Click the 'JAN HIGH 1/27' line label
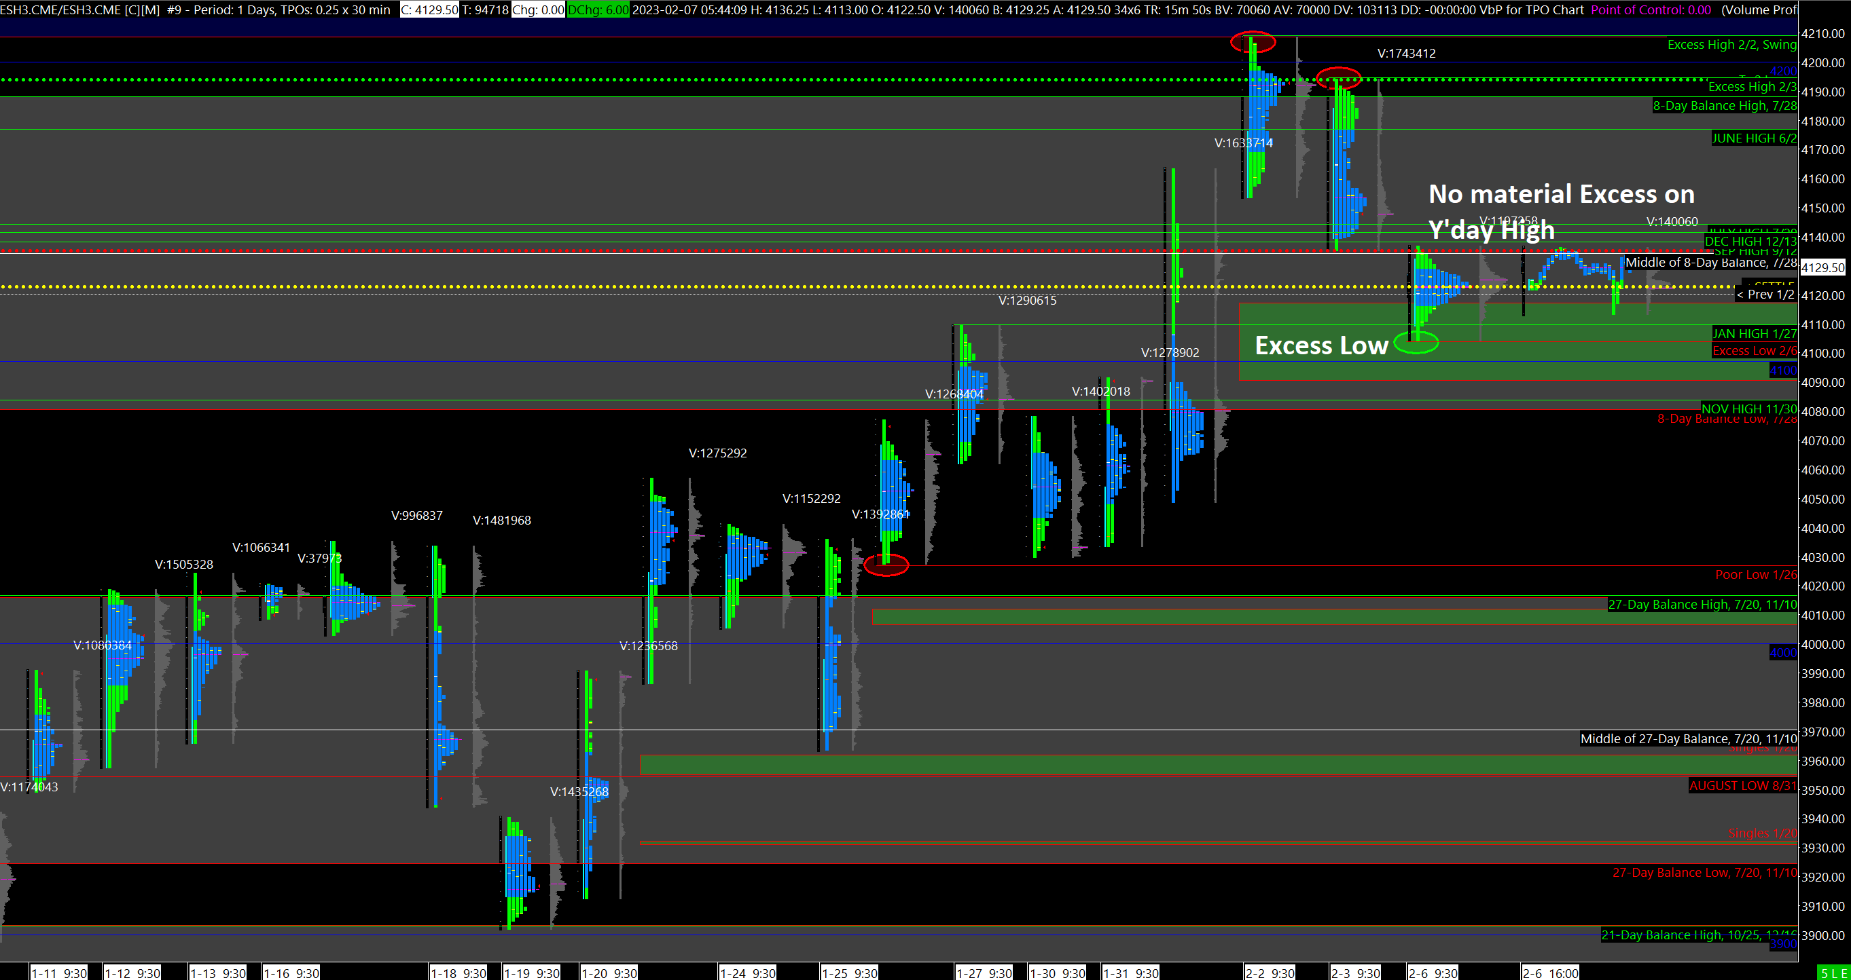This screenshot has height=980, width=1851. (1753, 333)
